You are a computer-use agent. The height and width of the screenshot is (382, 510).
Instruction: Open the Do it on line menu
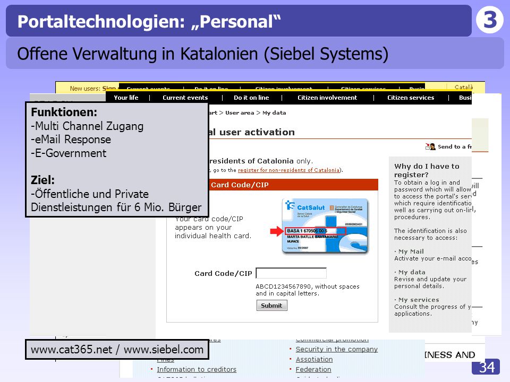[x=251, y=98]
